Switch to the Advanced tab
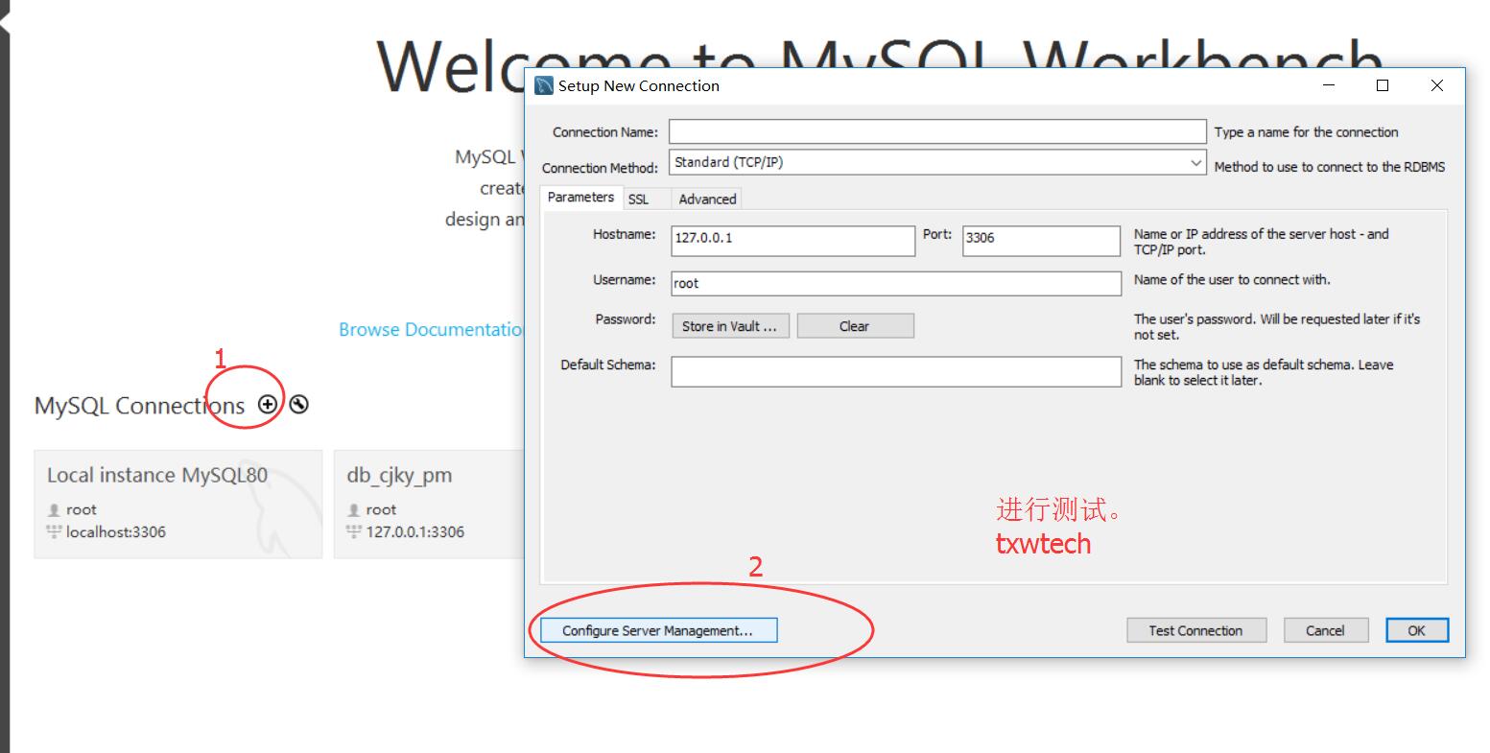The width and height of the screenshot is (1490, 753). 707,199
